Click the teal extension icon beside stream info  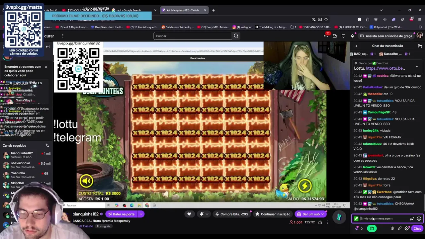339,217
